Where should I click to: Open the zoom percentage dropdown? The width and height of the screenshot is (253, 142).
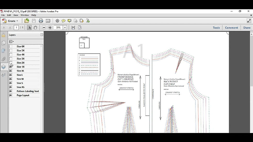point(65,28)
